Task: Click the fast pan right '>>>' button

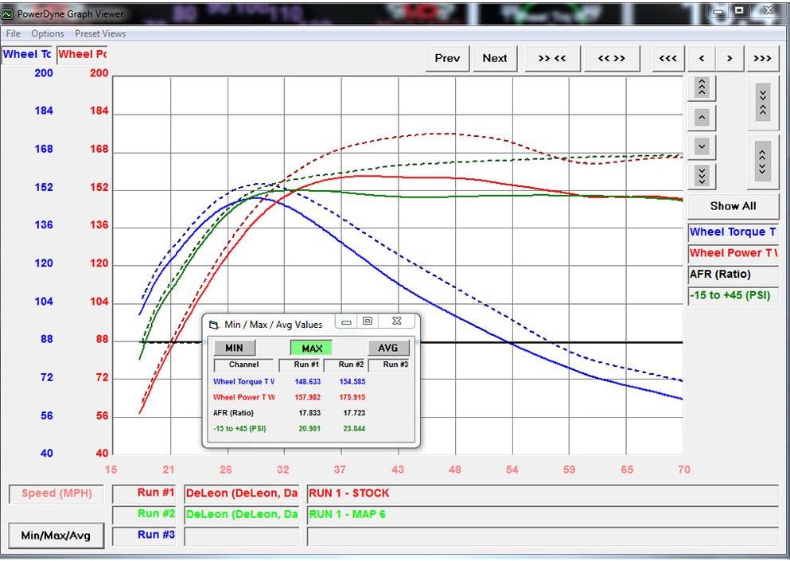Action: (x=762, y=58)
